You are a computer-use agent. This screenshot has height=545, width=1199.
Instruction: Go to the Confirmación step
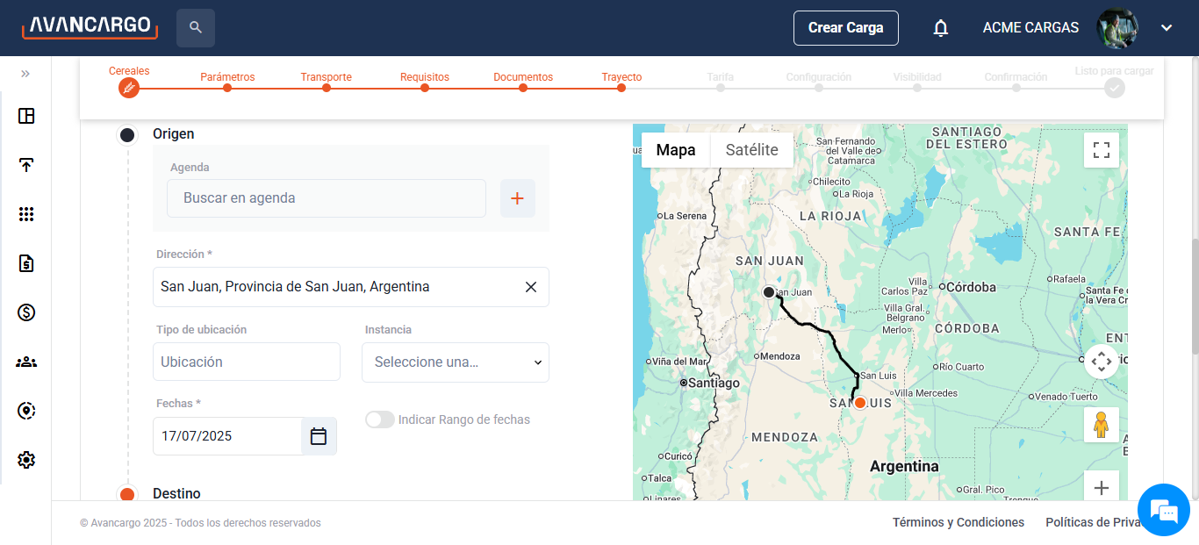1016,82
